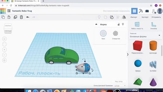Screen dimensions: 163x92
Task: Activate the Mirror tool
Action: pyautogui.click(x=124, y=17)
